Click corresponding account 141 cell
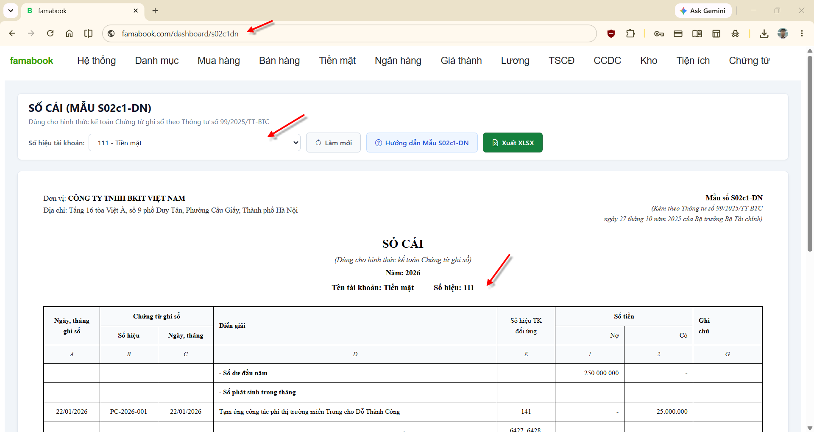The image size is (814, 432). [x=526, y=412]
